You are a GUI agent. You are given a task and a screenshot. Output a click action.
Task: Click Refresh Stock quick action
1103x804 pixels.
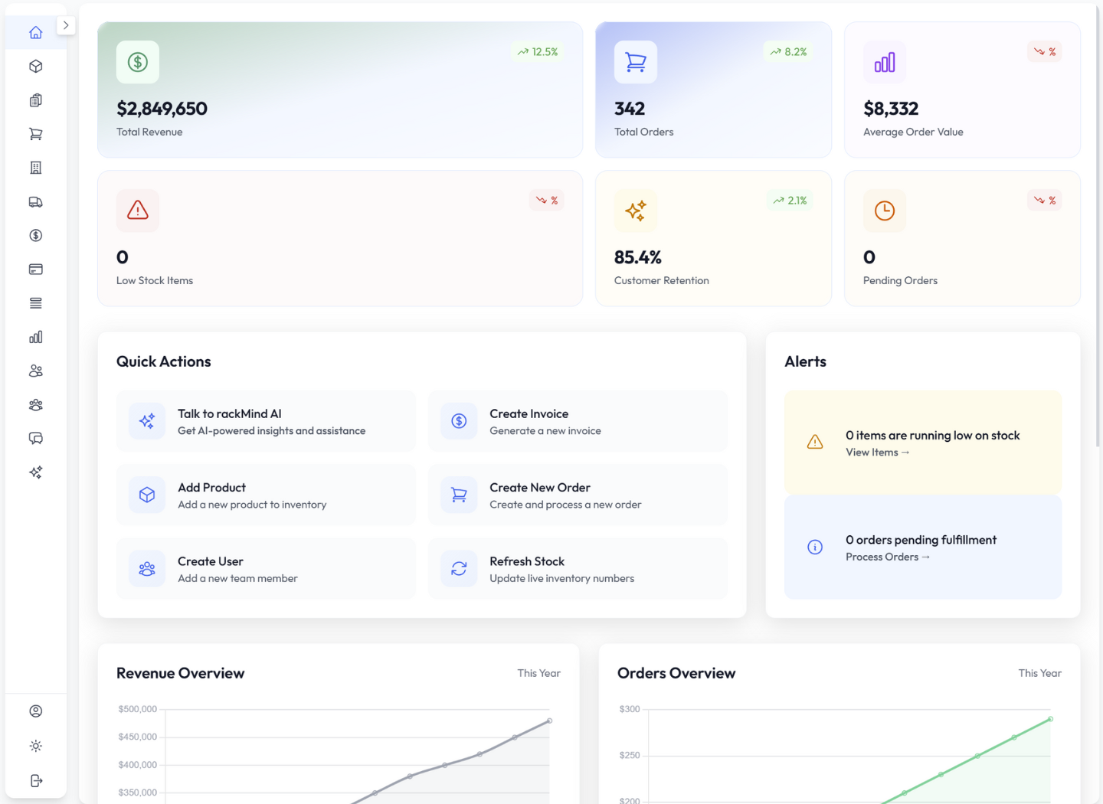(578, 568)
